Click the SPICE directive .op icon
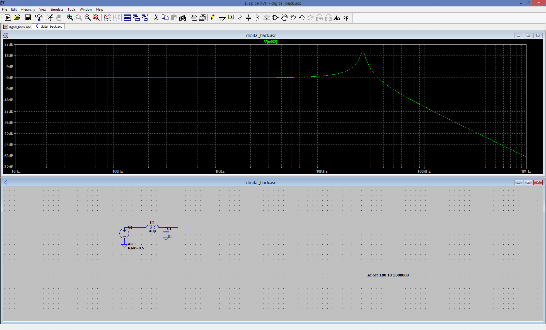Image resolution: width=546 pixels, height=330 pixels. pyautogui.click(x=346, y=18)
